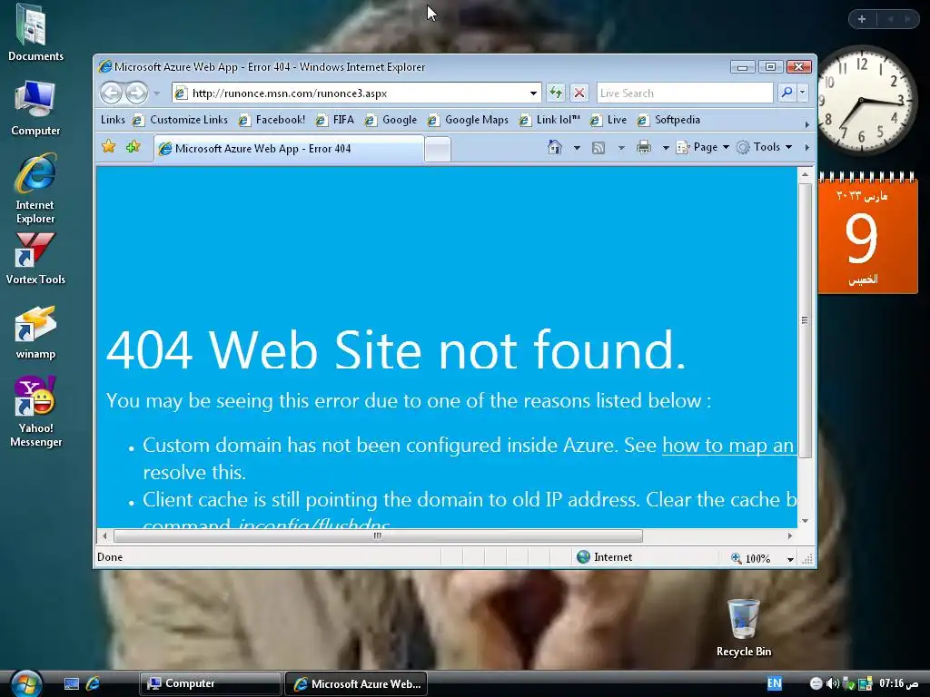The height and width of the screenshot is (697, 930).
Task: Open the Facebook! links bar favorite
Action: 271,120
